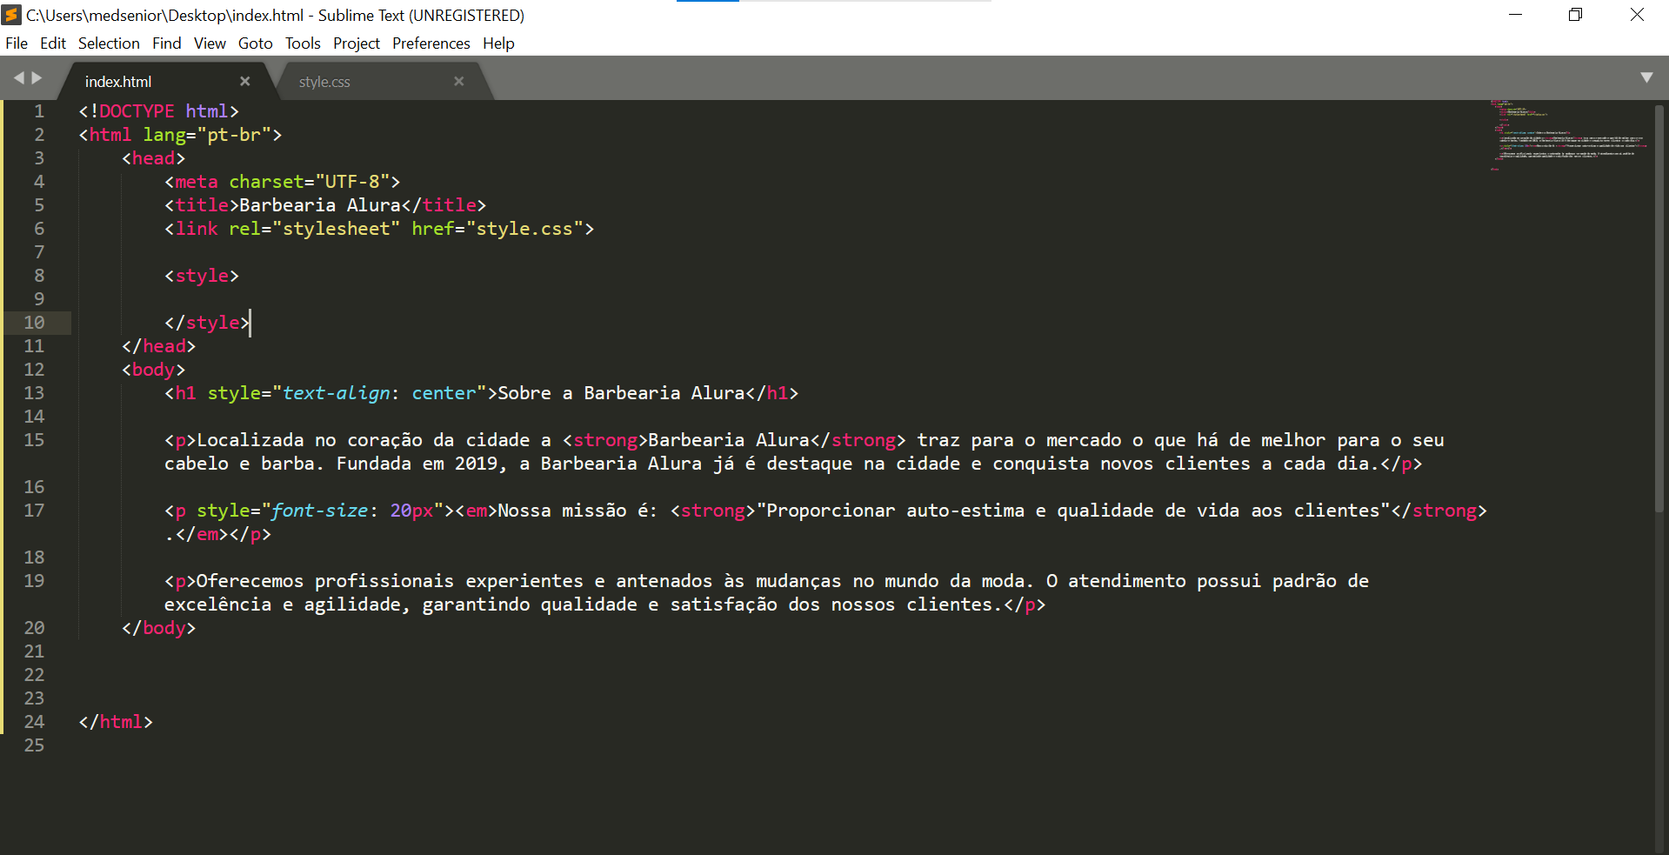The image size is (1669, 855).
Task: Click line number 13 in the gutter
Action: (x=34, y=393)
